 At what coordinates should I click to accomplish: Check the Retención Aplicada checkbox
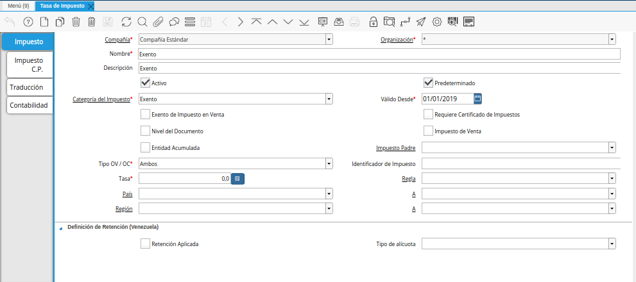(145, 244)
